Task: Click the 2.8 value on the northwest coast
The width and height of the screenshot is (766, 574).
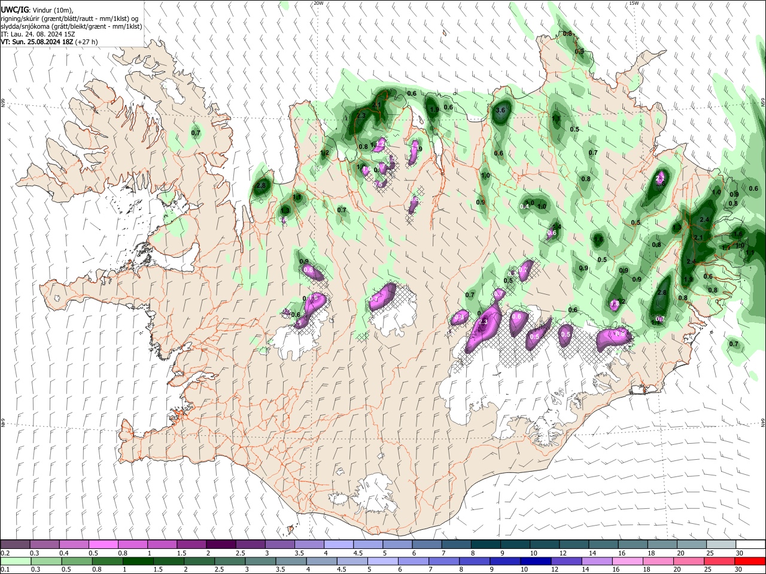Action: (260, 186)
